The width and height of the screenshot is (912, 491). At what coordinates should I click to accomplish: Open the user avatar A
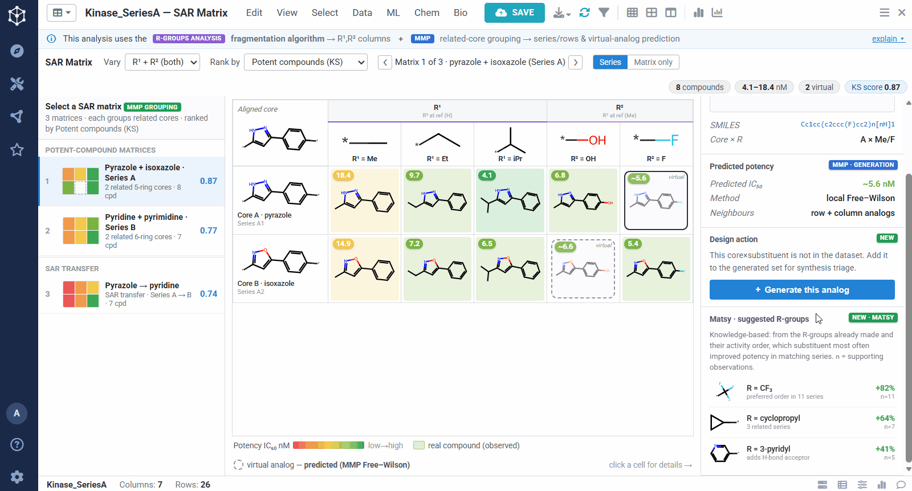click(17, 413)
